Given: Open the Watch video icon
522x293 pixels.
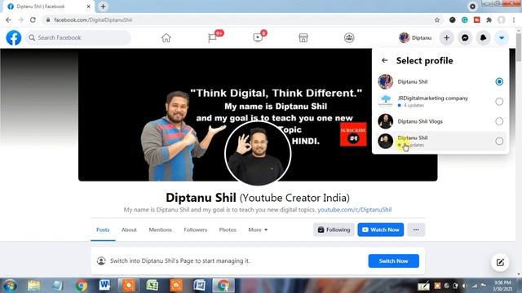Looking at the screenshot, I should (258, 38).
